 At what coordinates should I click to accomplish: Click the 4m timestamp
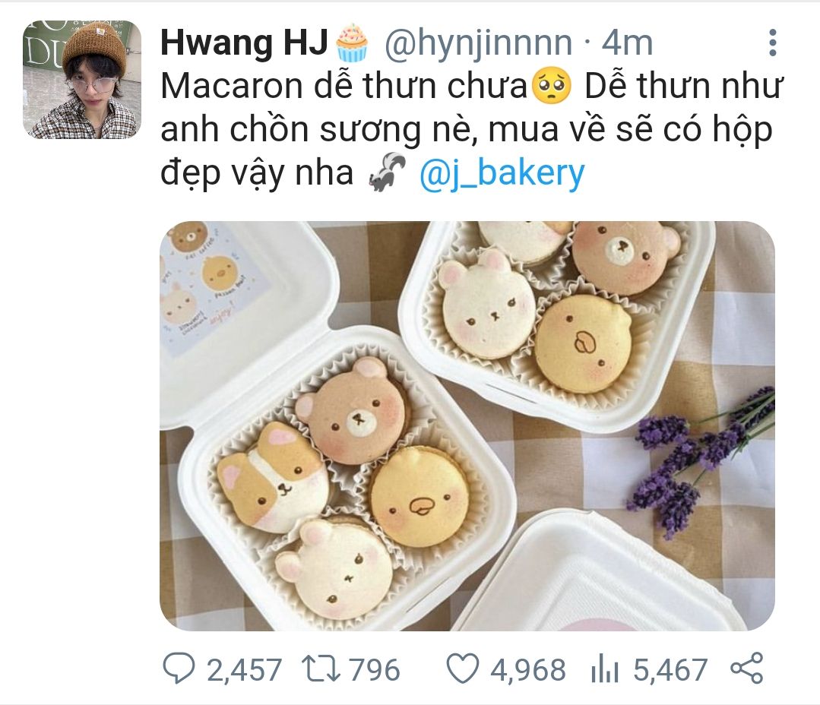click(x=627, y=43)
